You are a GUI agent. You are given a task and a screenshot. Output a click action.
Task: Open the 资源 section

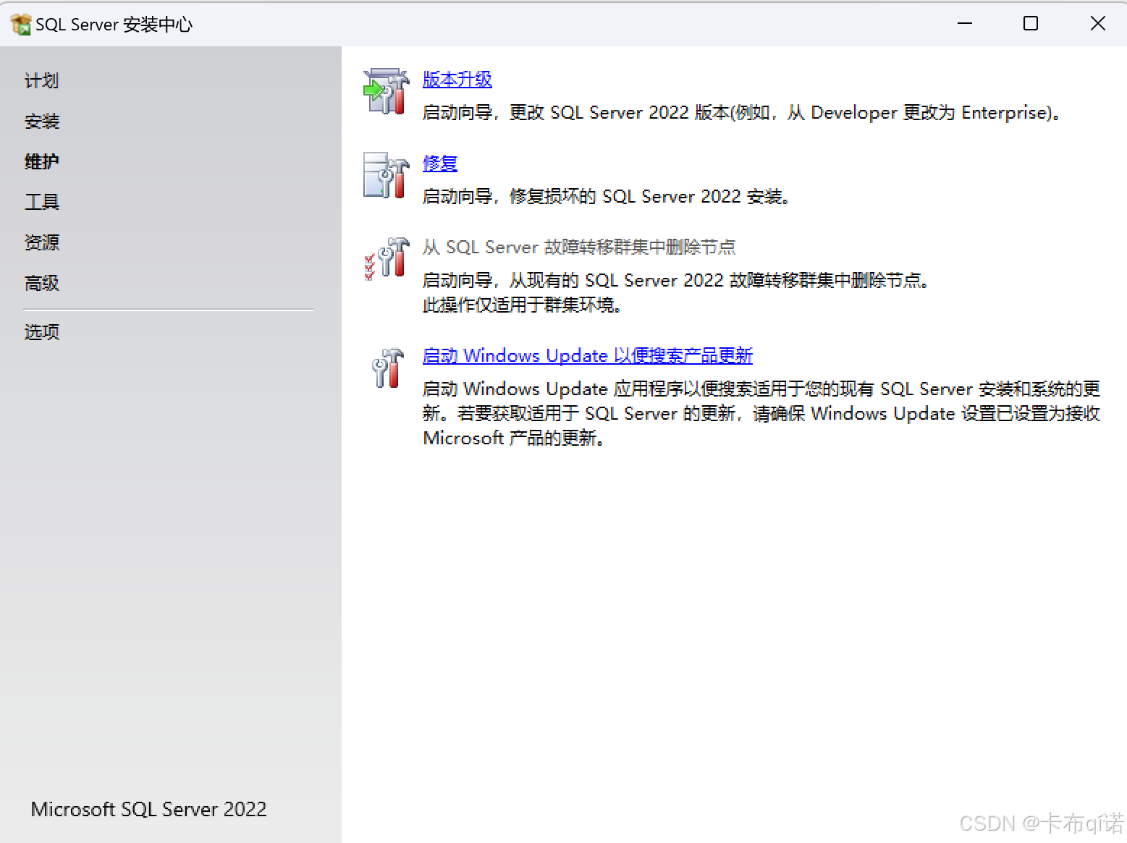coord(41,242)
